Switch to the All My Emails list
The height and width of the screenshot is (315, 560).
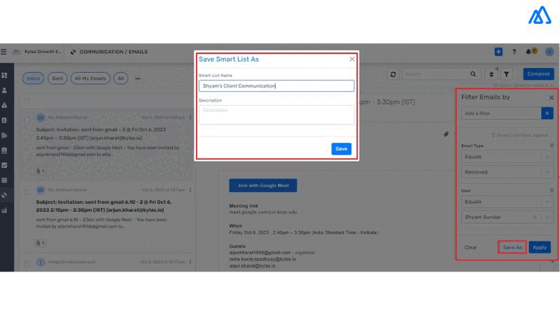pos(90,78)
